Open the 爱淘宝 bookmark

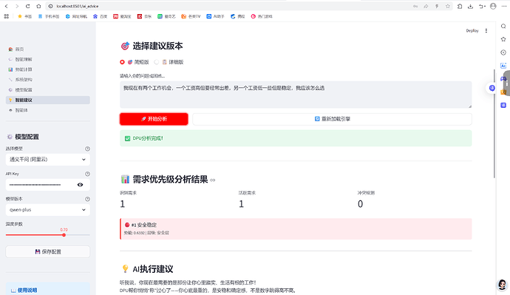(122, 16)
